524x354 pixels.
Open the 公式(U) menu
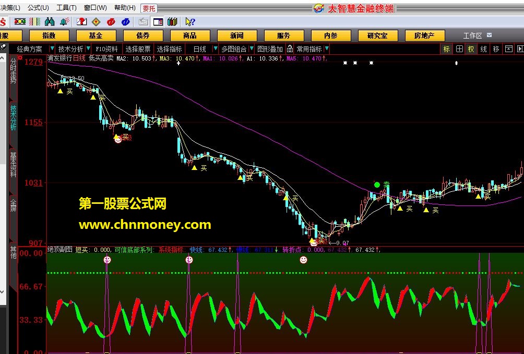38,8
